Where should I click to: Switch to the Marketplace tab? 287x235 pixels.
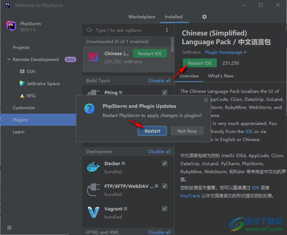142,17
